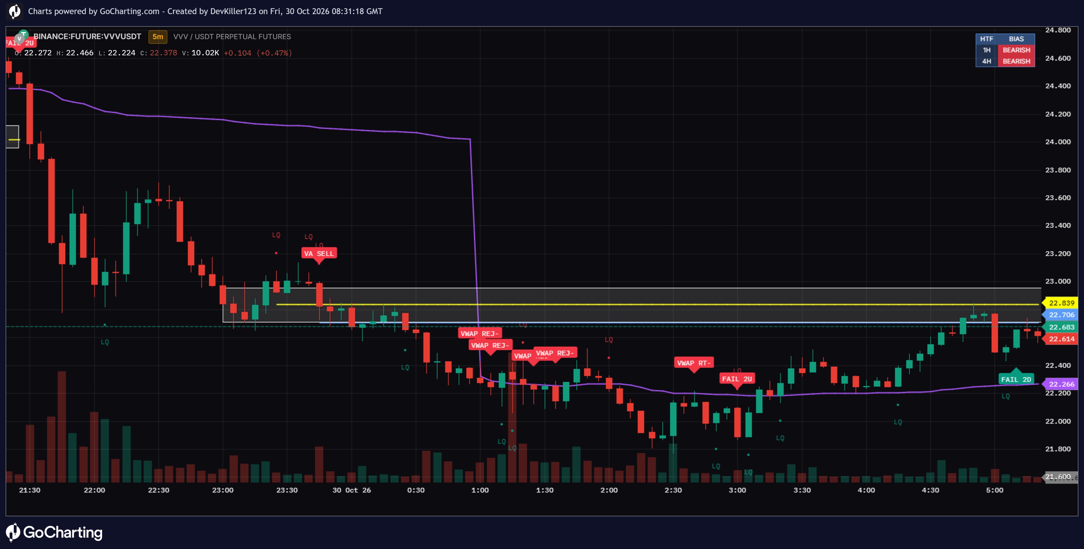
Task: Click the 2:30 time axis label
Action: tap(673, 490)
